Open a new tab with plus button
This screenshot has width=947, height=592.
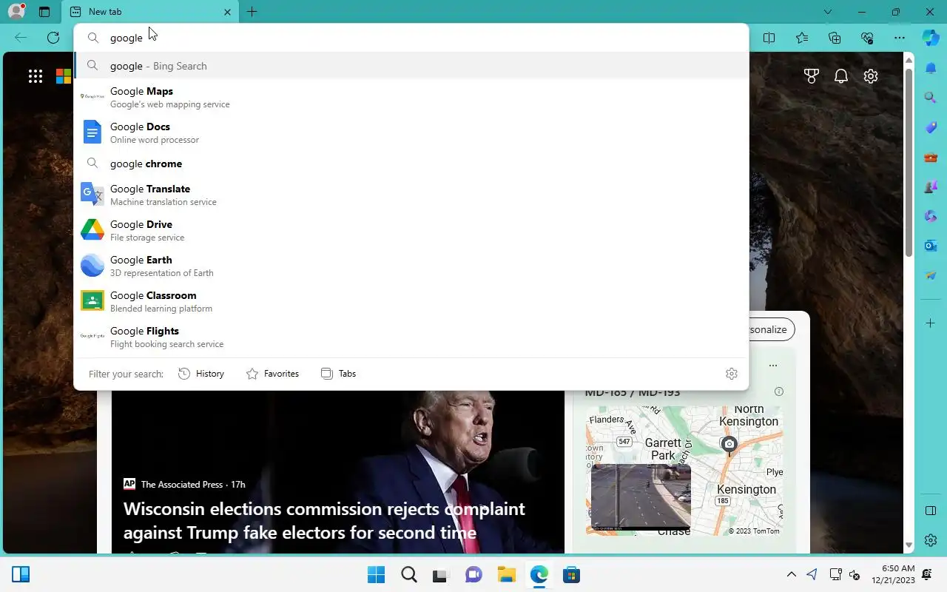(252, 12)
